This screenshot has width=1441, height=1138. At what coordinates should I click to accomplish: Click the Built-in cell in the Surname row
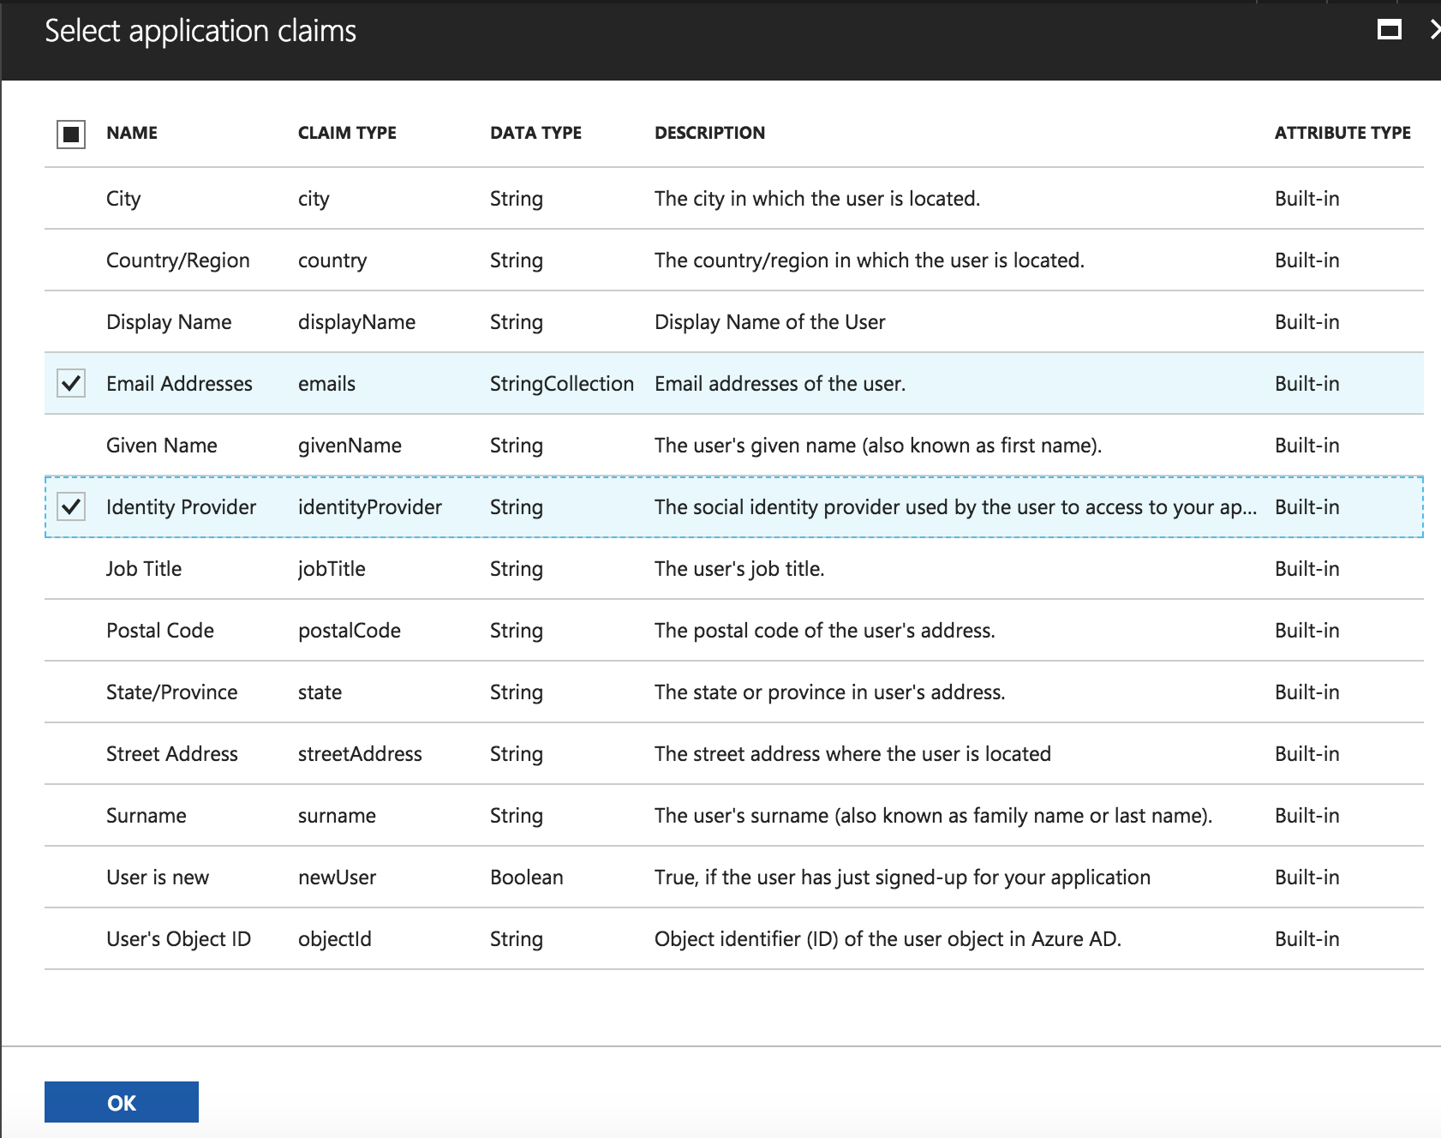point(1306,815)
